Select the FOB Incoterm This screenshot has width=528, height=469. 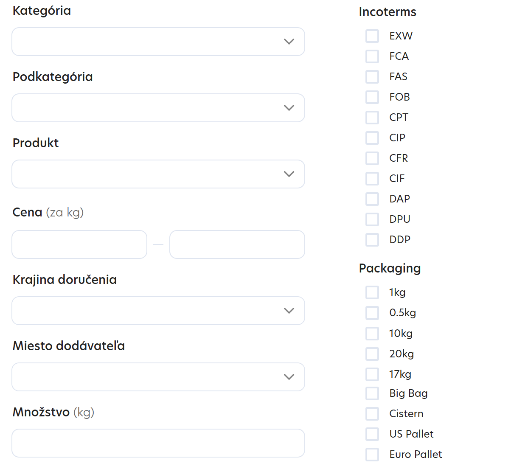[x=372, y=97]
